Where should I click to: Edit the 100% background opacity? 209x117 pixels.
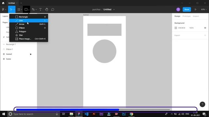[x=191, y=28]
